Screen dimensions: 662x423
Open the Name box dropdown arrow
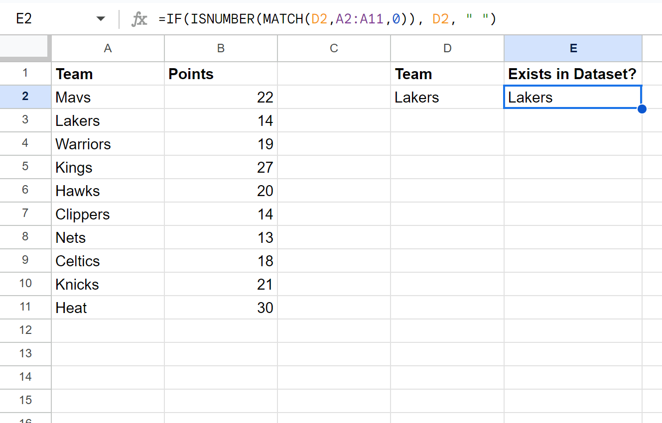coord(101,19)
